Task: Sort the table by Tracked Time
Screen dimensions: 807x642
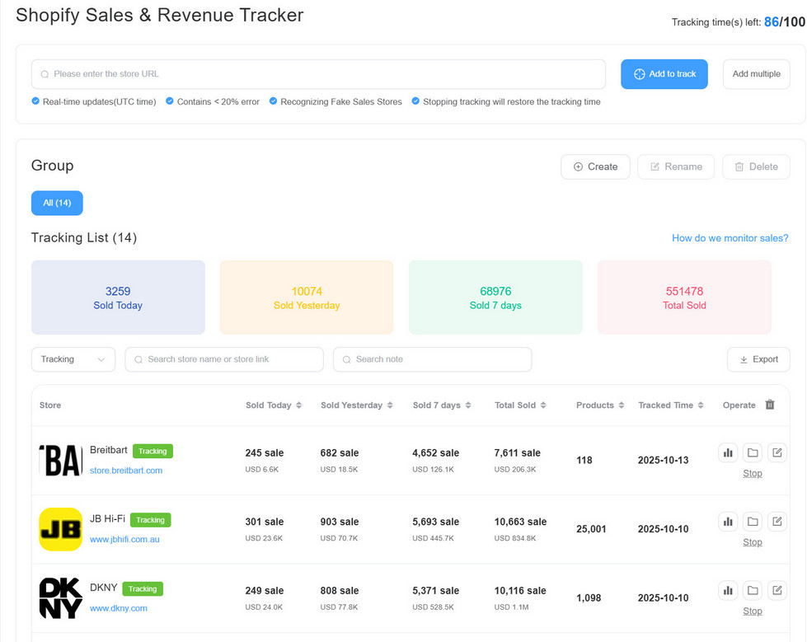Action: tap(670, 405)
